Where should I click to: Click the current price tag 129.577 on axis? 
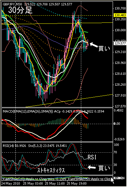point(120,44)
